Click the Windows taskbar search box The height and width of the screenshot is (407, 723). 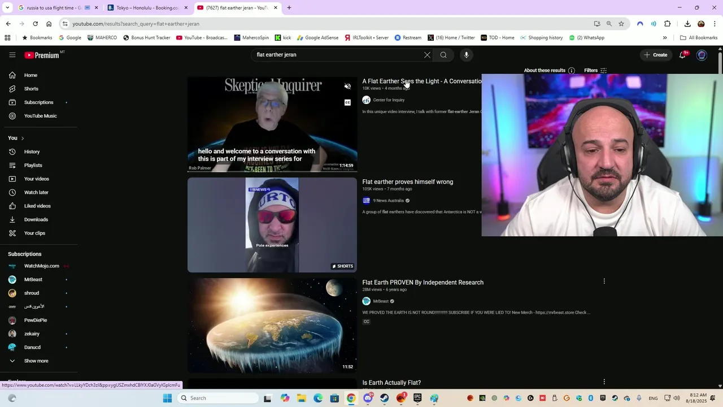coord(218,398)
